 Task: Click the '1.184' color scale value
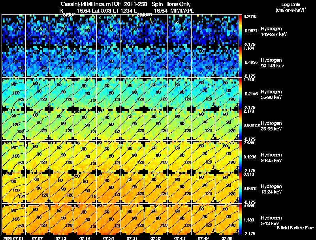coord(249,48)
